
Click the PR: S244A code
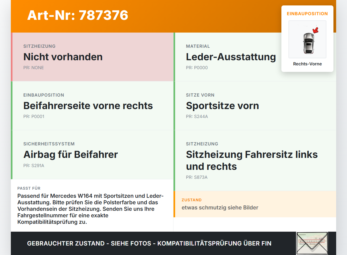coord(197,117)
